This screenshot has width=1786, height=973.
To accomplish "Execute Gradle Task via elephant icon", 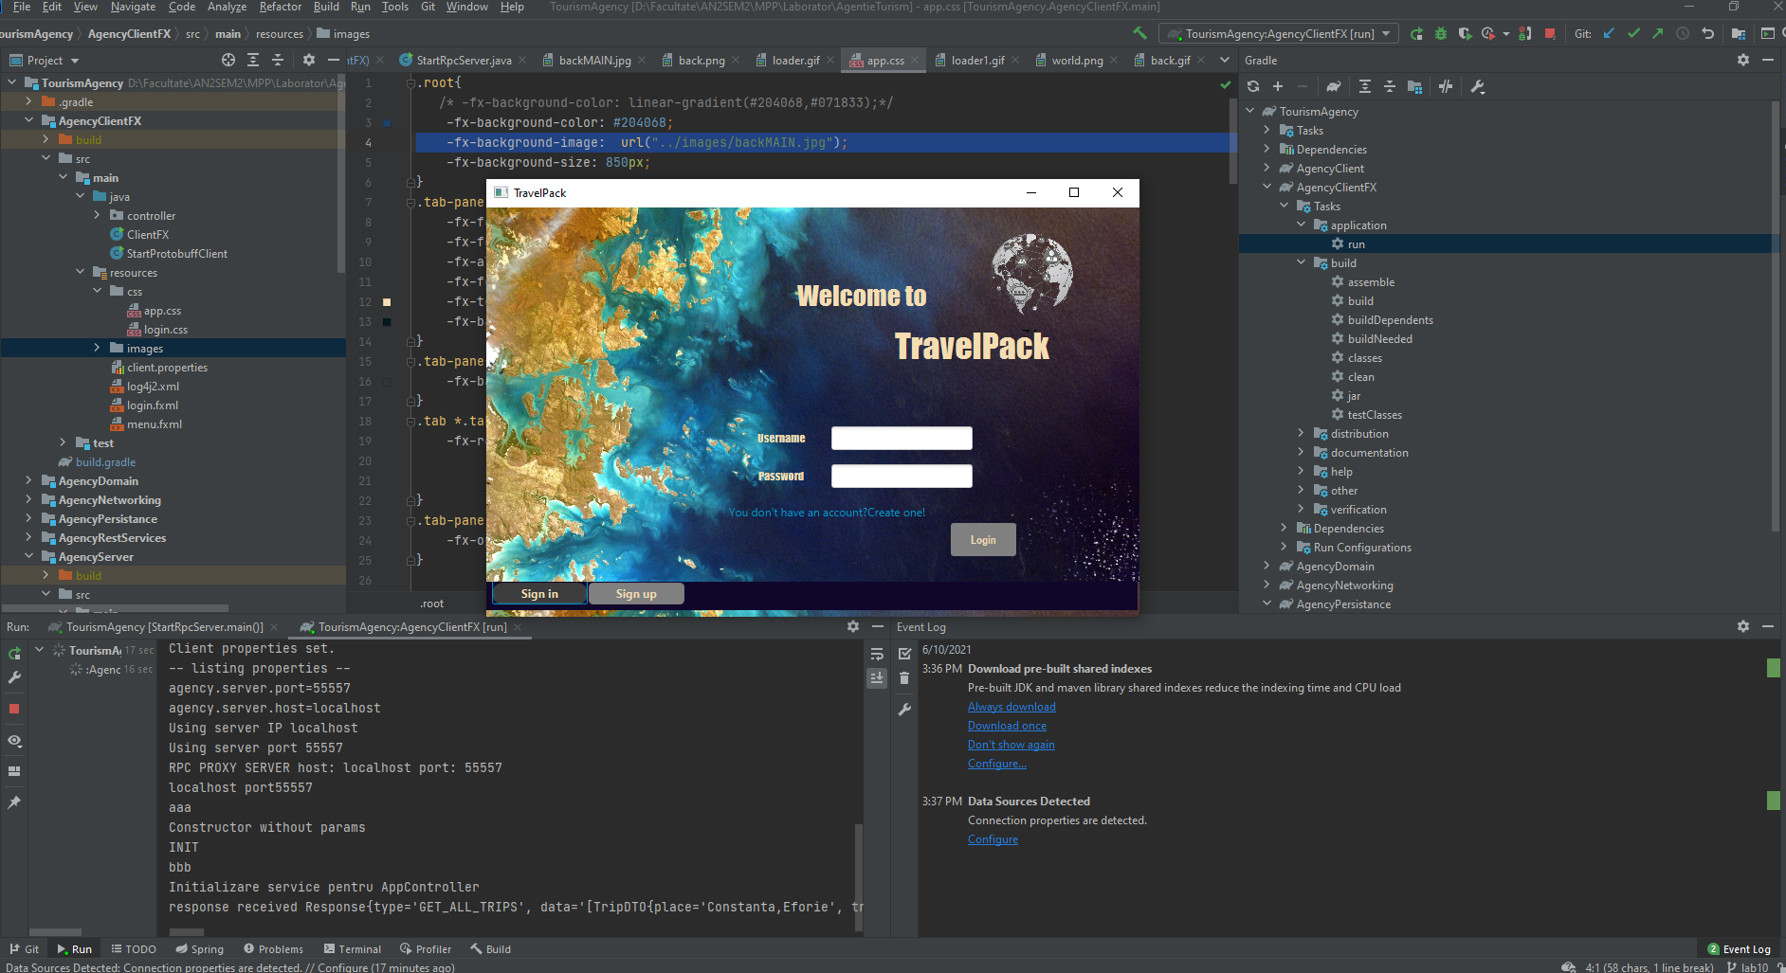I will coord(1334,86).
